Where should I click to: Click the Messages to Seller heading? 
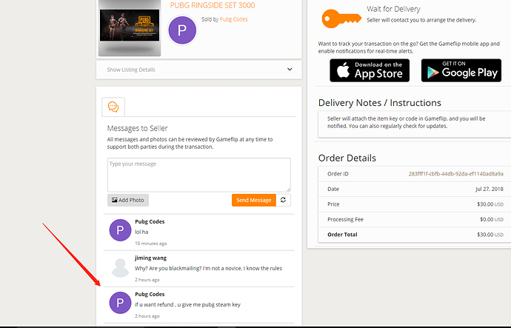(138, 128)
